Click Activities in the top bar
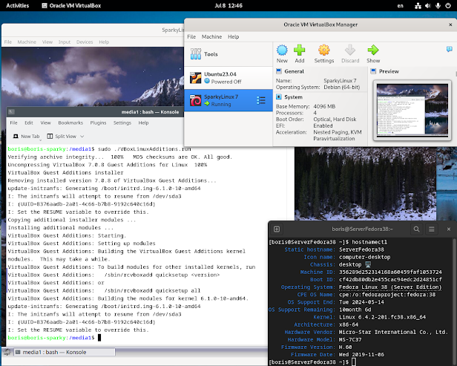 18,5
